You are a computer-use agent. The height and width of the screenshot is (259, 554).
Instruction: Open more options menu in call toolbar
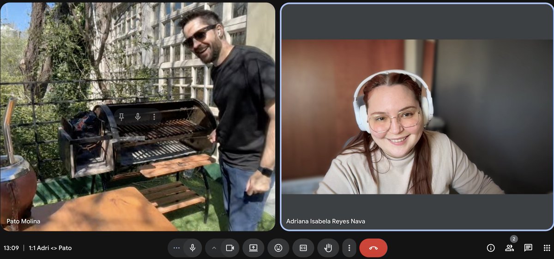349,248
